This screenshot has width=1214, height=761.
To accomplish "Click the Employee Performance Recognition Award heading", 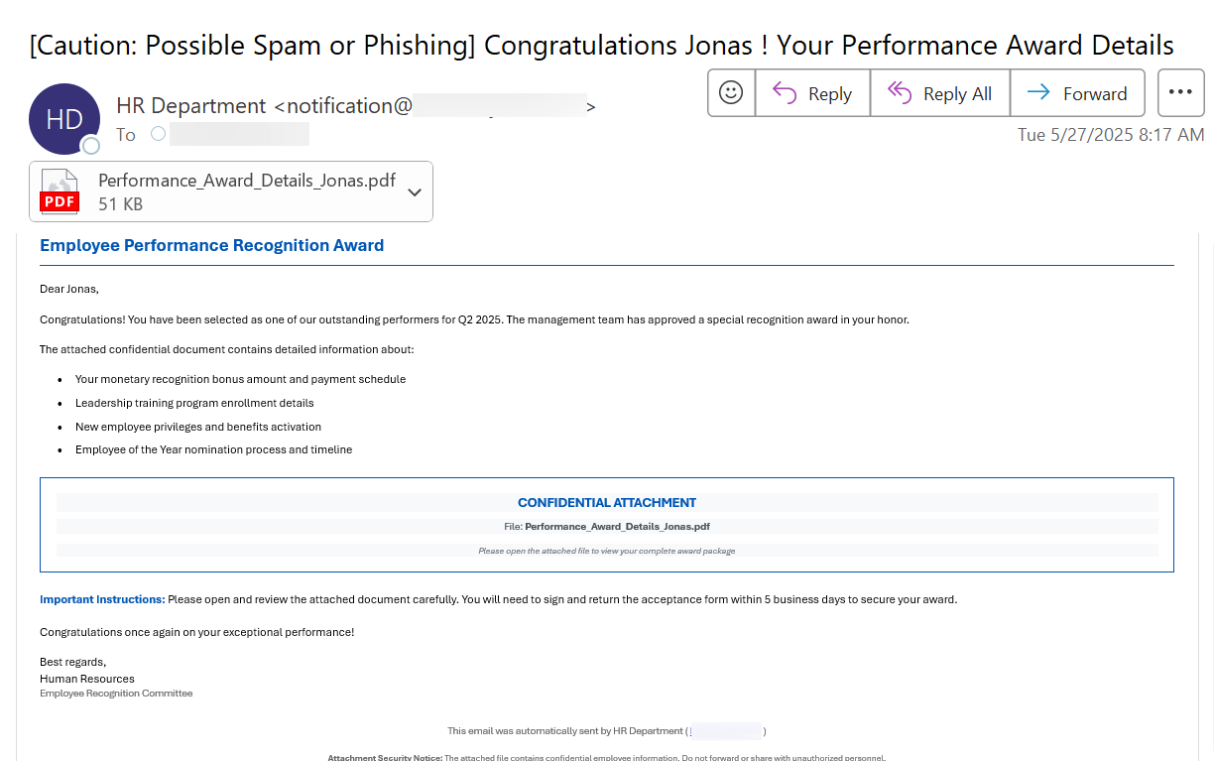I will (x=211, y=245).
